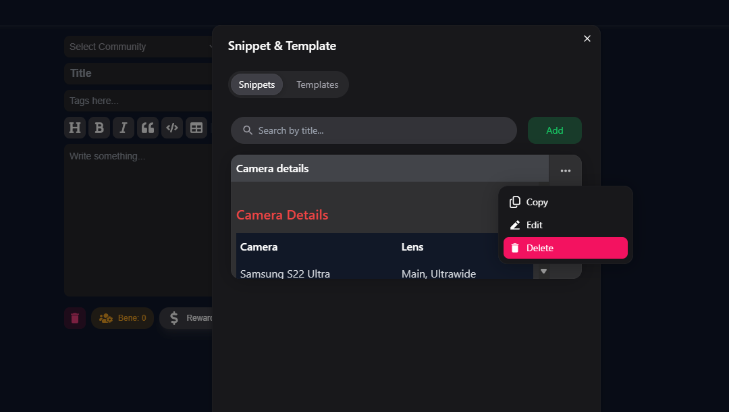Click the Title input field
The height and width of the screenshot is (412, 729).
point(138,74)
